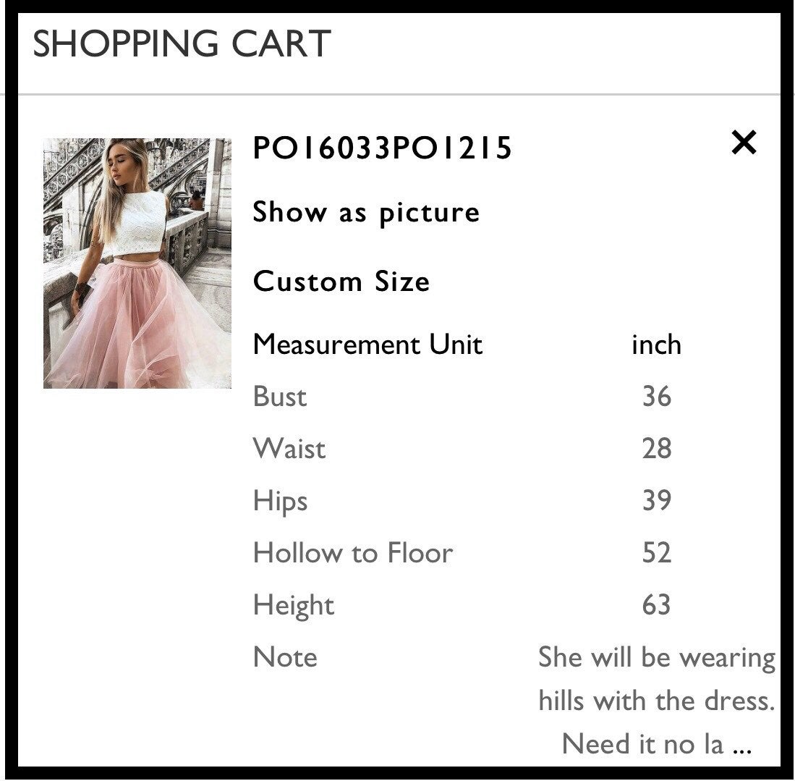
Task: Click the Height row label
Action: tap(294, 606)
